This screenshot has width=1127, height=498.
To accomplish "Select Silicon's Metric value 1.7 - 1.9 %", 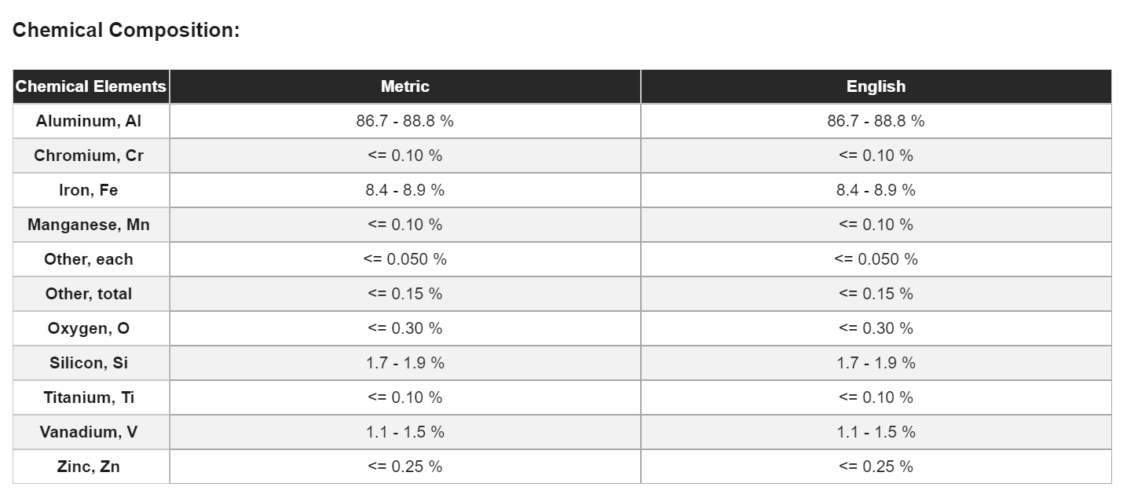I will tap(404, 363).
